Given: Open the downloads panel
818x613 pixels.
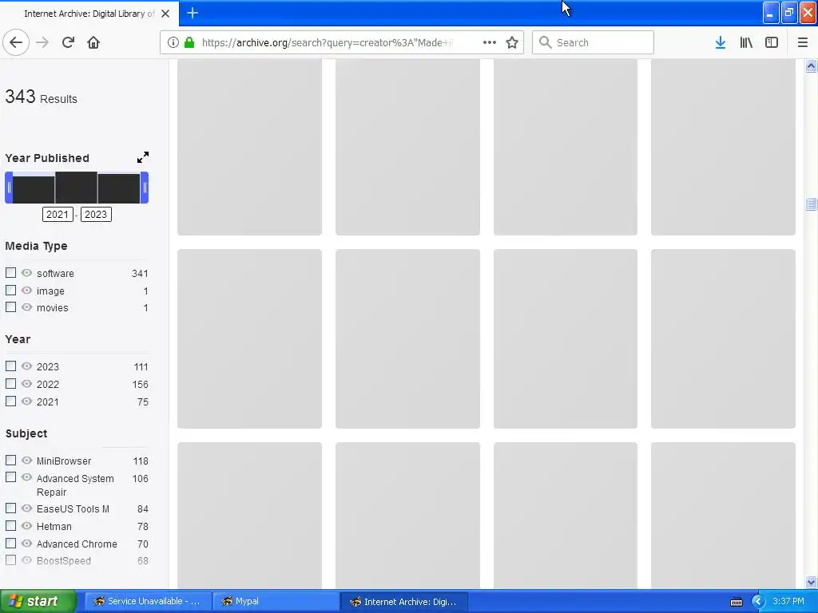Looking at the screenshot, I should (721, 42).
